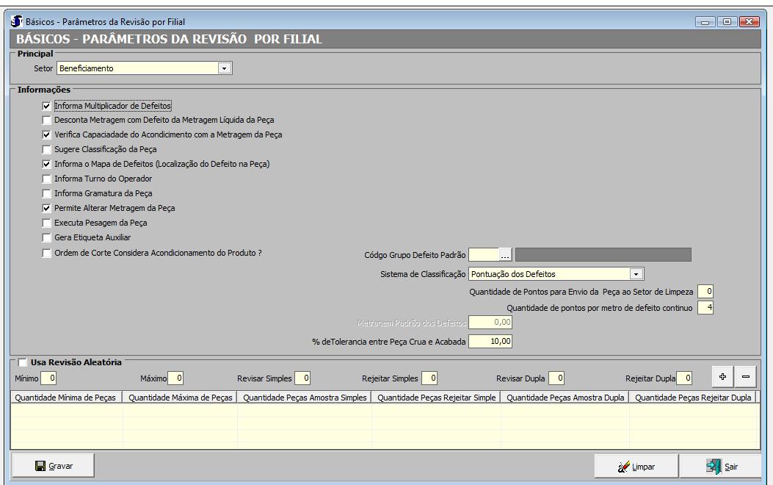Image resolution: width=773 pixels, height=485 pixels.
Task: Uncheck Informa Multiplicador de Defeitos
Action: click(x=47, y=106)
